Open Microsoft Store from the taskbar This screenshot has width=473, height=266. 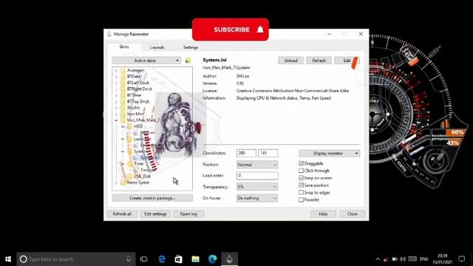pyautogui.click(x=179, y=259)
